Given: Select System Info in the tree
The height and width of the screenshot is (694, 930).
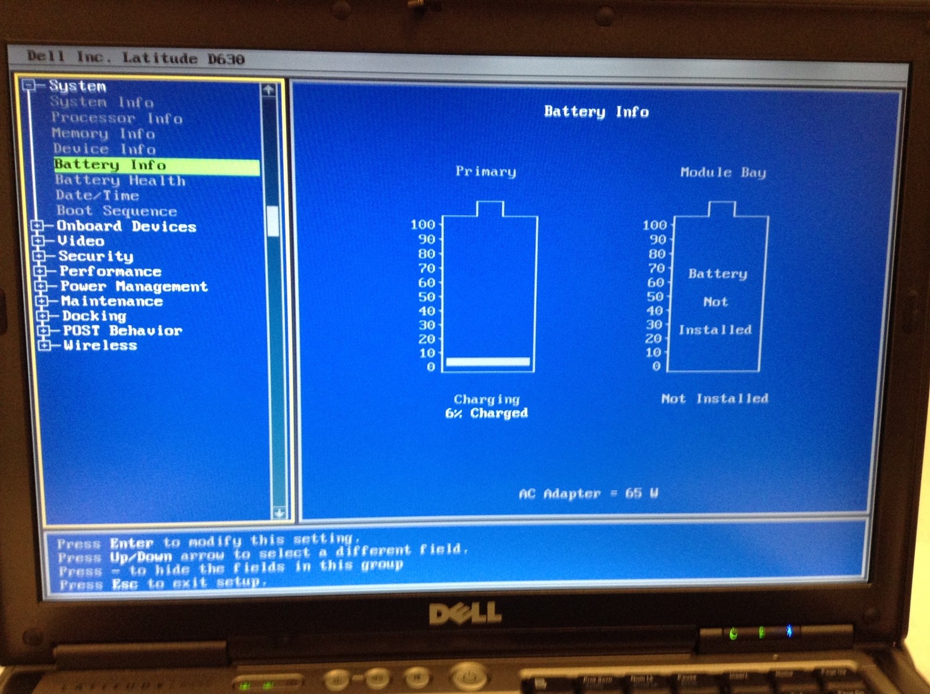Looking at the screenshot, I should tap(101, 102).
